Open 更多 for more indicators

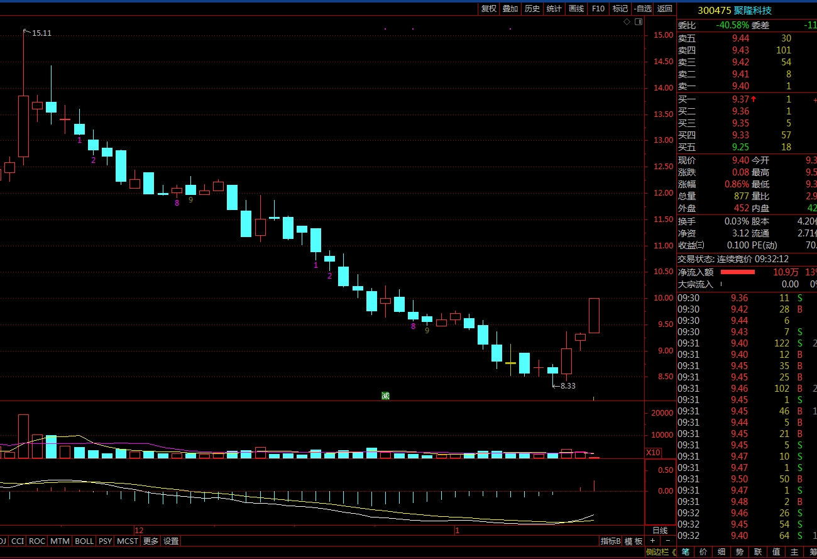(x=151, y=541)
